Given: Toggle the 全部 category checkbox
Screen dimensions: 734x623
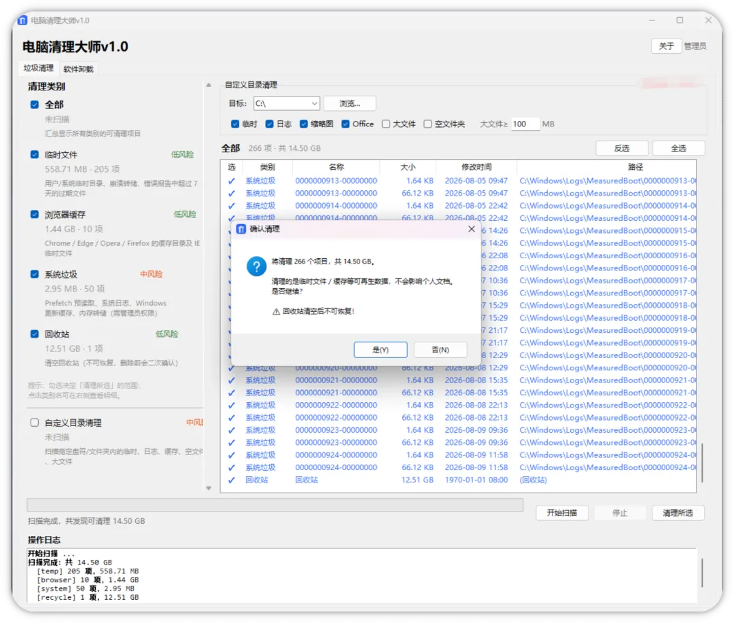Looking at the screenshot, I should 34,105.
